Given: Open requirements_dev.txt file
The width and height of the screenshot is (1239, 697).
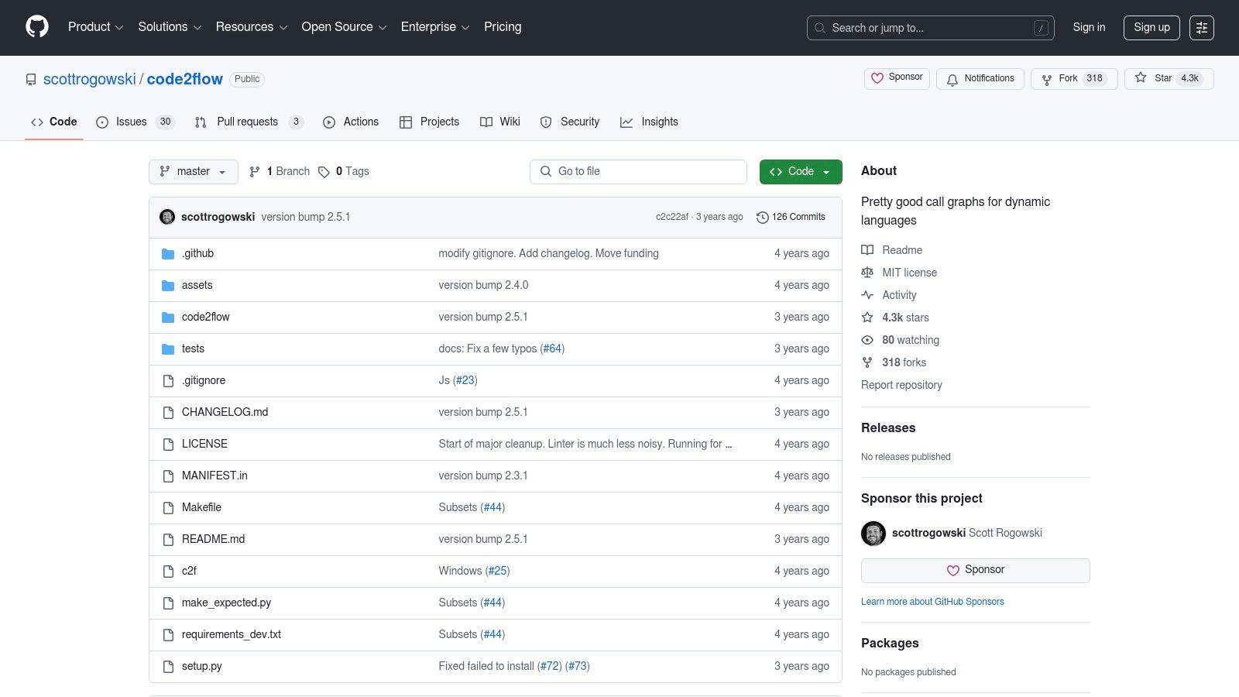Looking at the screenshot, I should (x=232, y=635).
